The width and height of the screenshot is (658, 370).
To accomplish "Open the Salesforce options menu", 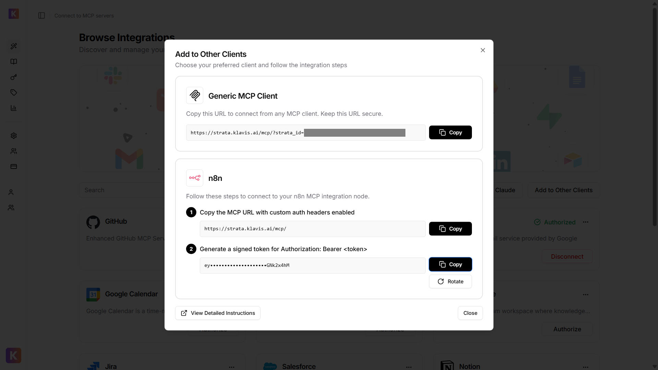I will coord(409,367).
